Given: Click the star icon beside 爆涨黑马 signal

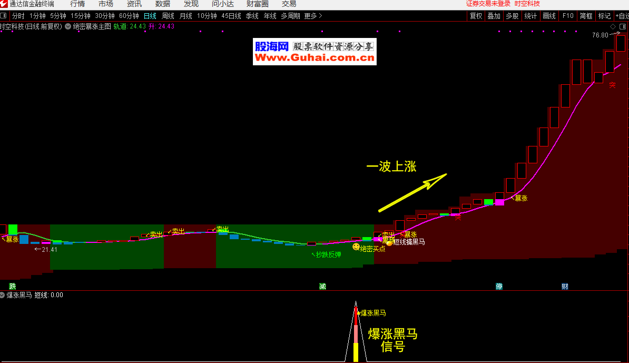Looking at the screenshot, I should tap(359, 313).
